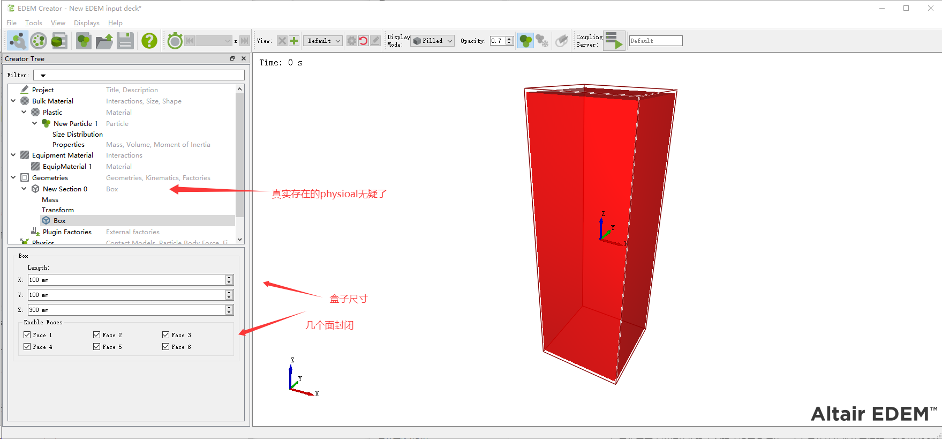Screen dimensions: 942x439
Task: Click the green plus add view icon
Action: tap(294, 41)
